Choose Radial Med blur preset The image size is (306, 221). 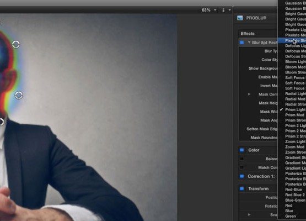pos(296,99)
